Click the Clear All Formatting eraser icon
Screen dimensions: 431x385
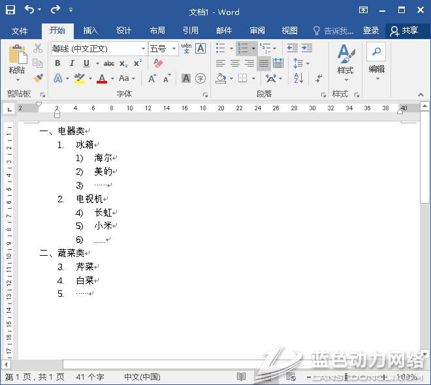[157, 63]
